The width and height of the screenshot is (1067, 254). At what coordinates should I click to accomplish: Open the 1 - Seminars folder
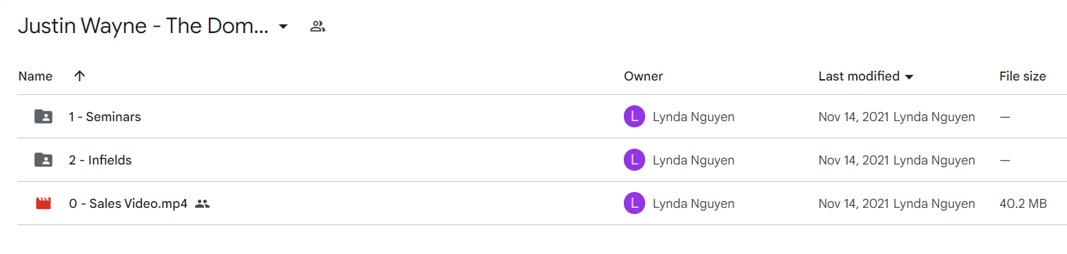[x=105, y=117]
